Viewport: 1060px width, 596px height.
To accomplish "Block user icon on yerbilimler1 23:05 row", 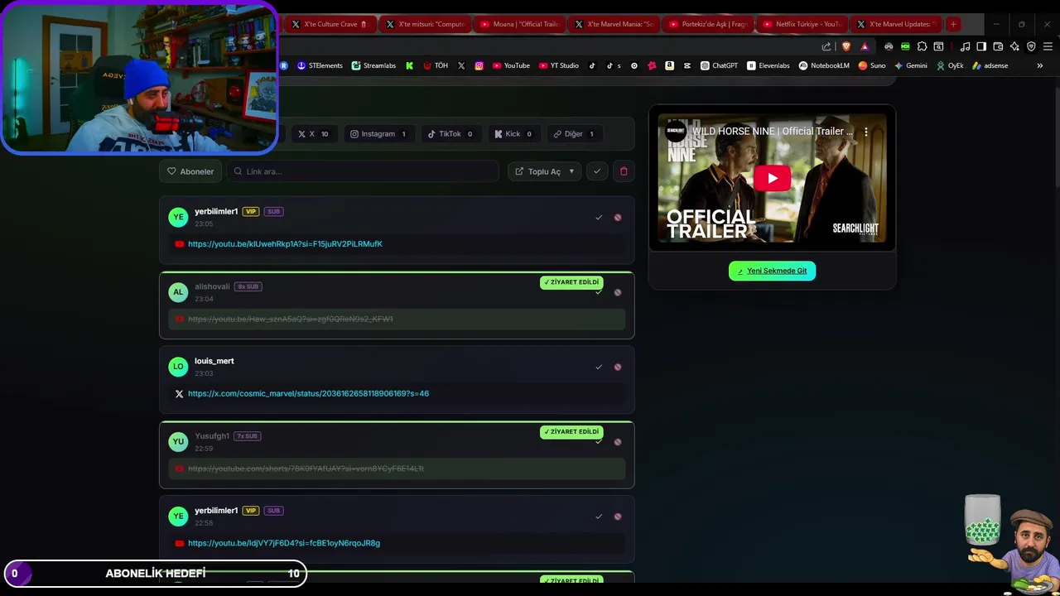I will tap(618, 218).
